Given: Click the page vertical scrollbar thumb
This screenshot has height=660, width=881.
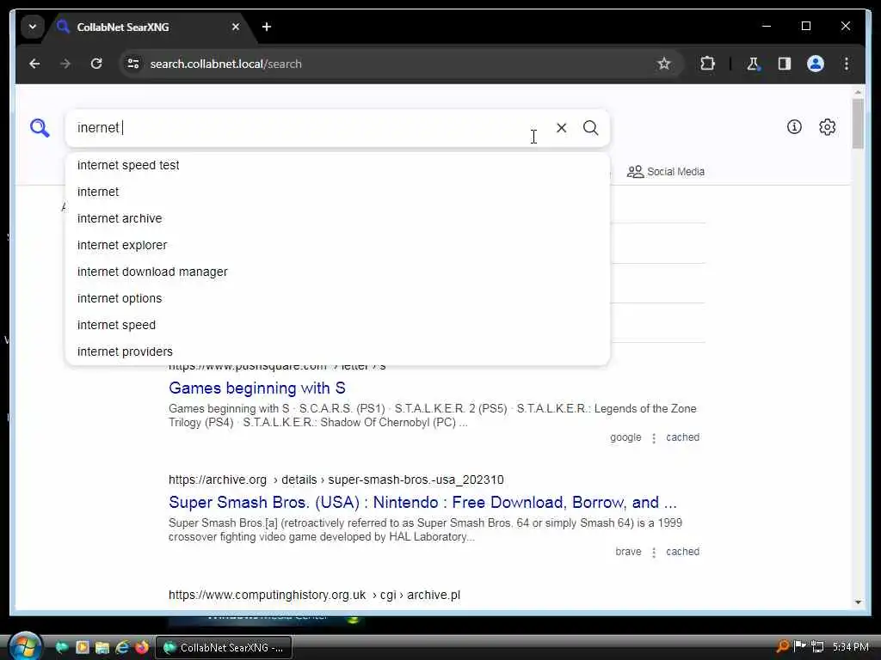Looking at the screenshot, I should coord(858,124).
